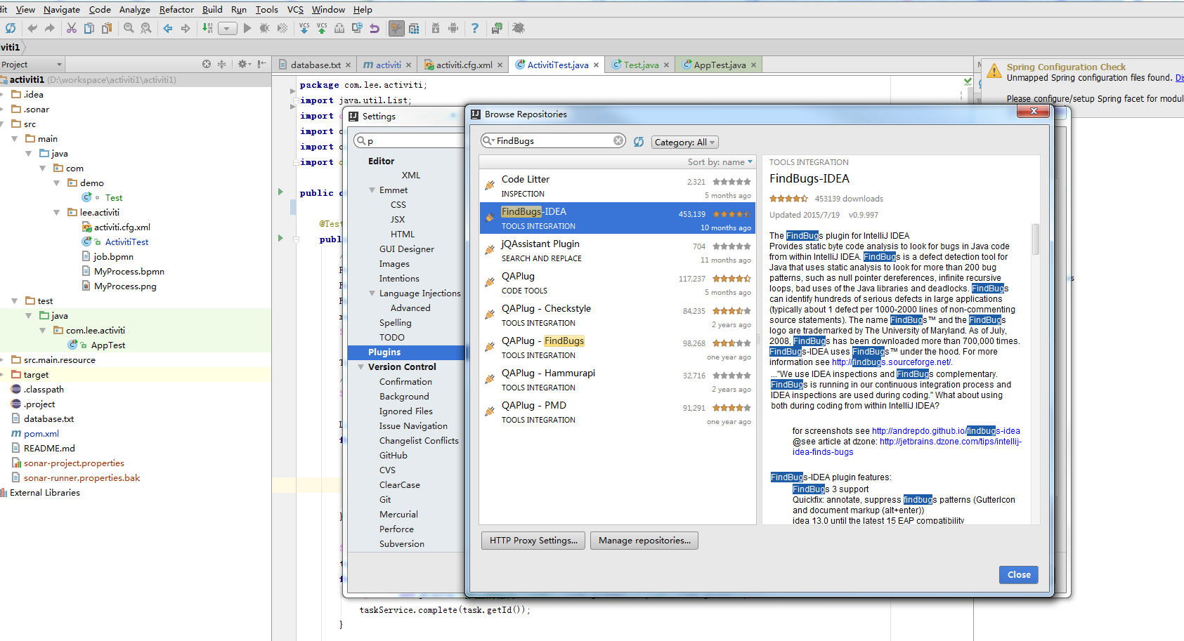Click the VCS Update Project icon
This screenshot has height=641, width=1184.
(x=304, y=28)
